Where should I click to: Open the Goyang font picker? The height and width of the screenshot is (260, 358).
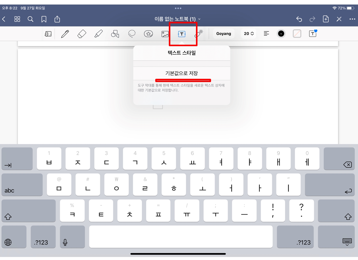pyautogui.click(x=224, y=33)
